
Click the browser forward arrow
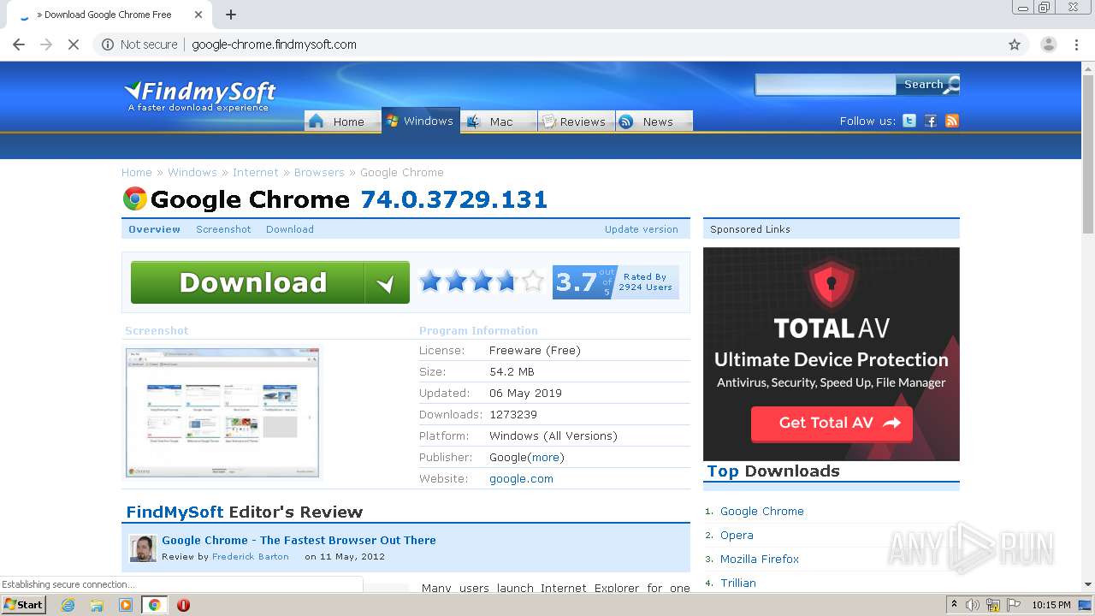[x=46, y=44]
